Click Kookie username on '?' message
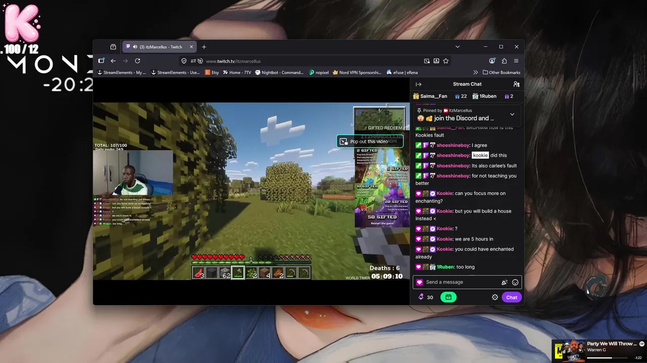Screen dimensions: 647x363 445,229
